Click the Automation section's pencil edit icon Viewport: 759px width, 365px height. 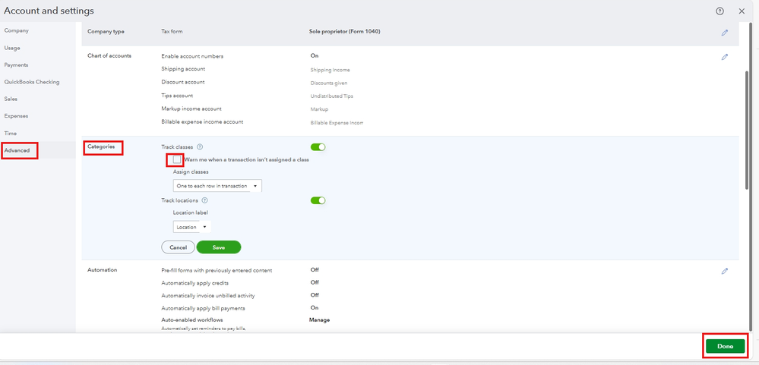[x=725, y=271]
